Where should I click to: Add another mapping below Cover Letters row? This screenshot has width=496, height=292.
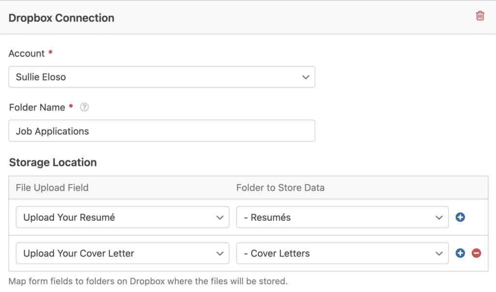(460, 253)
